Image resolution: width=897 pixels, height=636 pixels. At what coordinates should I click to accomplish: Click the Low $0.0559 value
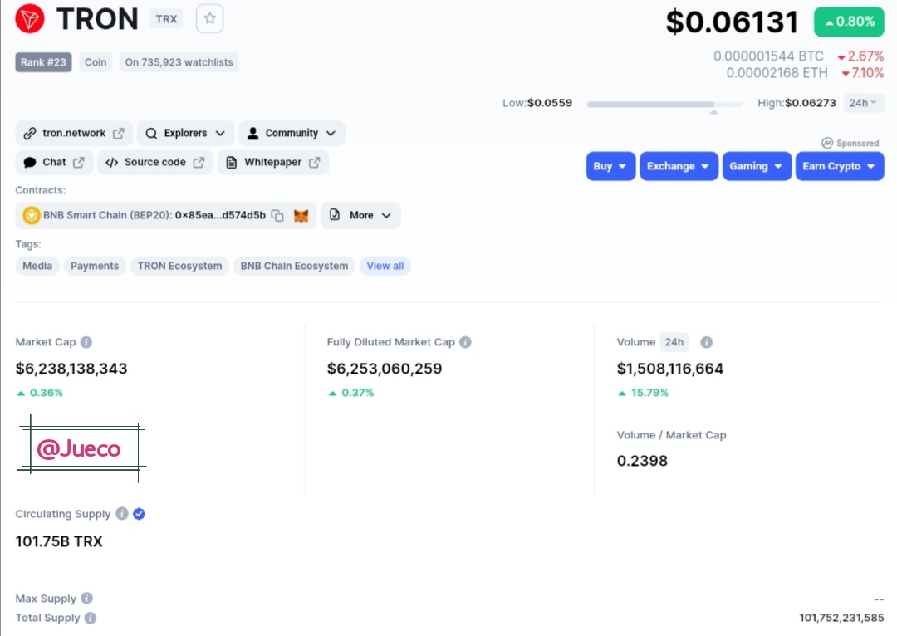coord(549,103)
